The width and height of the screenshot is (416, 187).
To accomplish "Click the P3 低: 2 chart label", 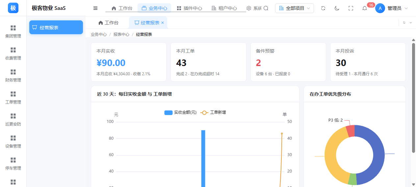I will (x=335, y=120).
